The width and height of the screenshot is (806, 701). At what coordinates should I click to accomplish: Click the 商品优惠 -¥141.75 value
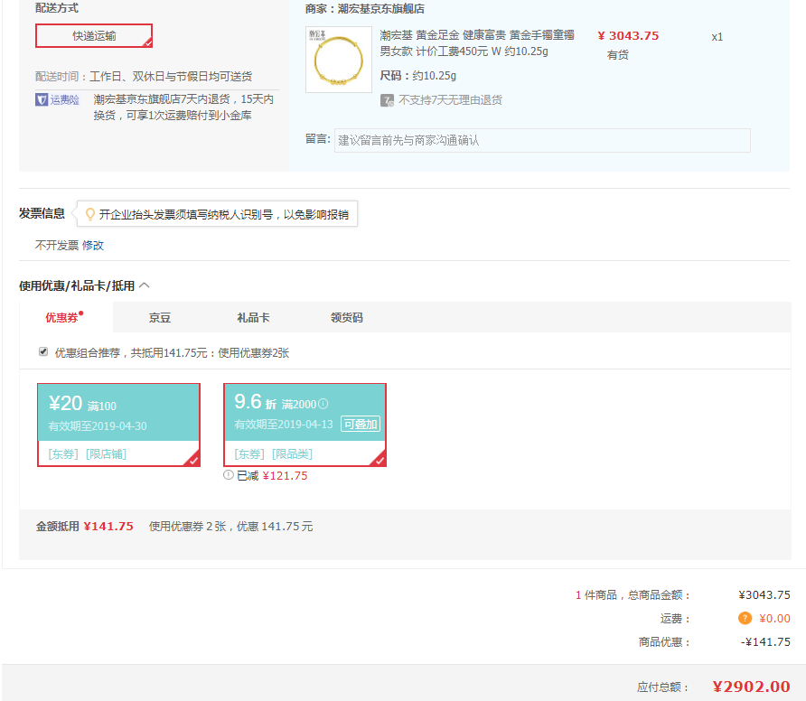(x=765, y=642)
